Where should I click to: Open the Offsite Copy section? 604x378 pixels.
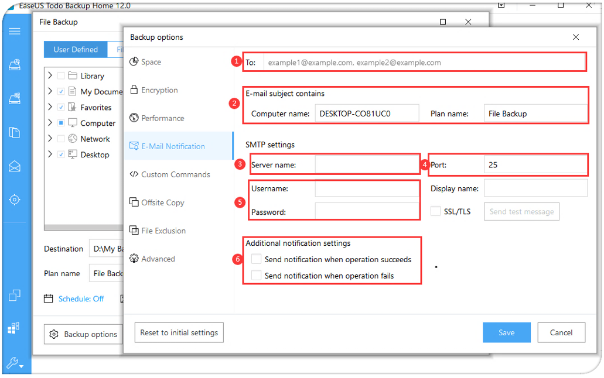[179, 202]
